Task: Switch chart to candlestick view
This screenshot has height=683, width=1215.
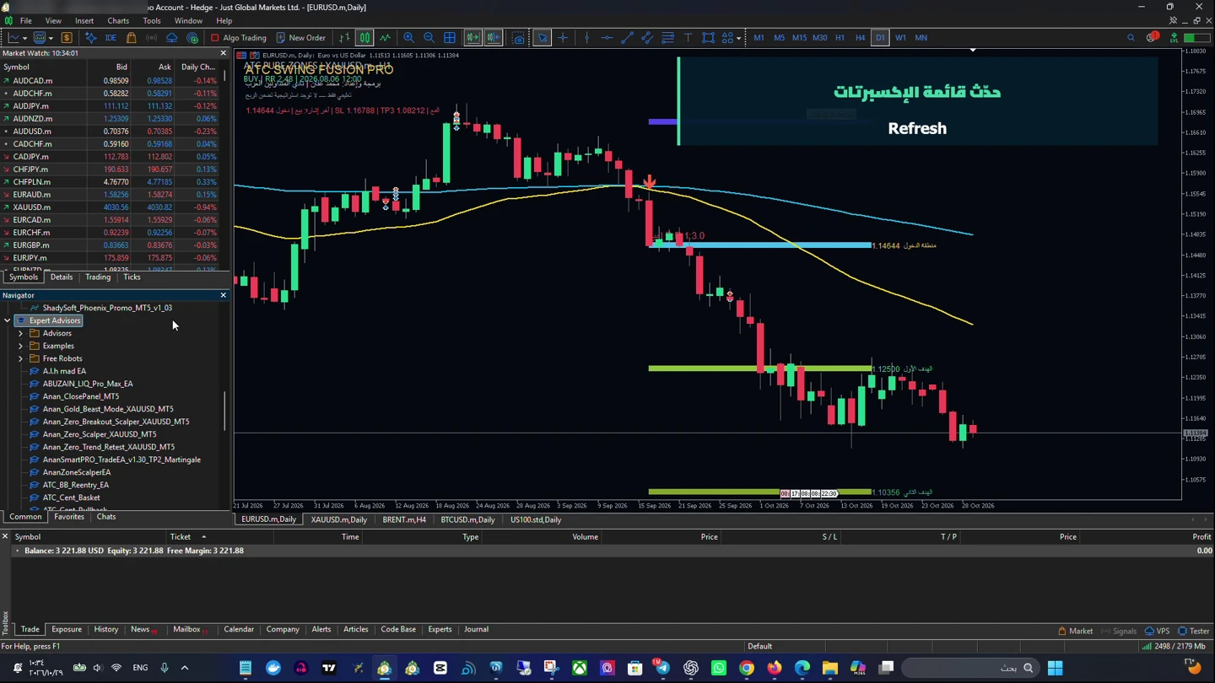Action: [364, 38]
